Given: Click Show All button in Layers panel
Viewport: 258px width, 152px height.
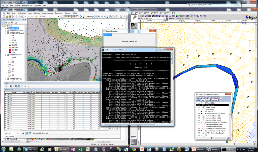Looking at the screenshot, I should coord(203,100).
